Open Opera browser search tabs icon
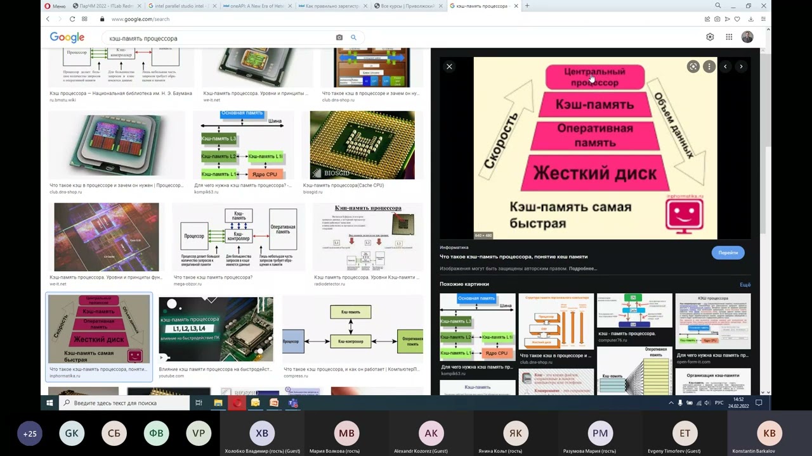Image resolution: width=812 pixels, height=456 pixels. 718,6
